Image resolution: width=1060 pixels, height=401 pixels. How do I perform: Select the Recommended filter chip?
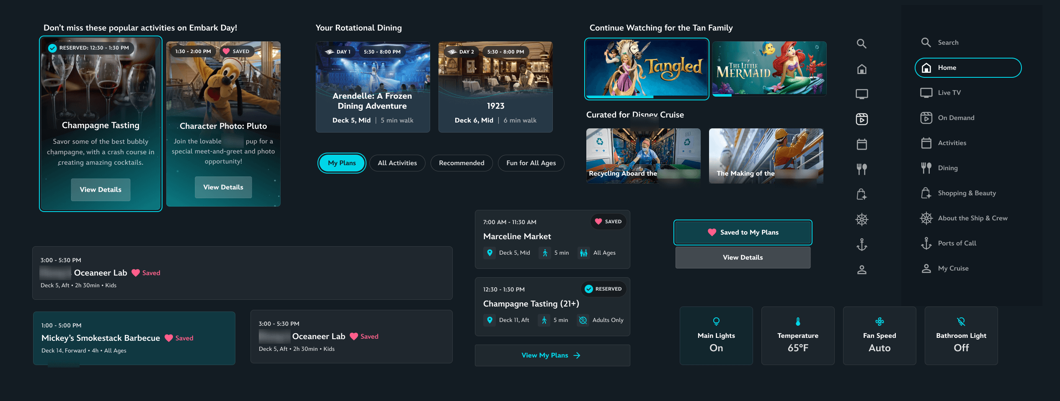click(462, 163)
